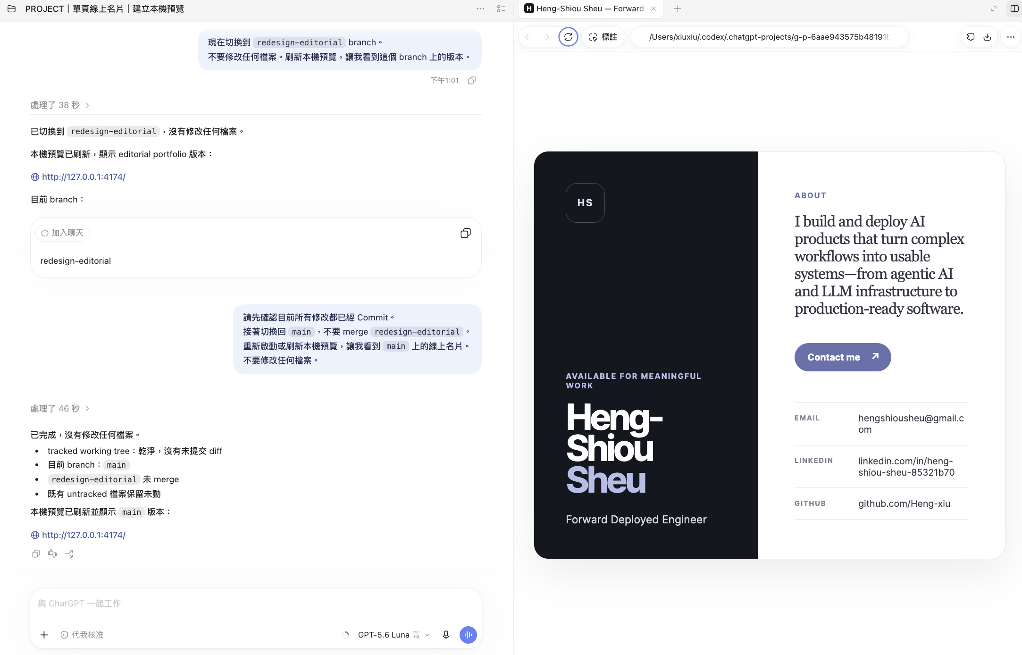
Task: Click the 加入聊天 chip in code block
Action: 62,233
